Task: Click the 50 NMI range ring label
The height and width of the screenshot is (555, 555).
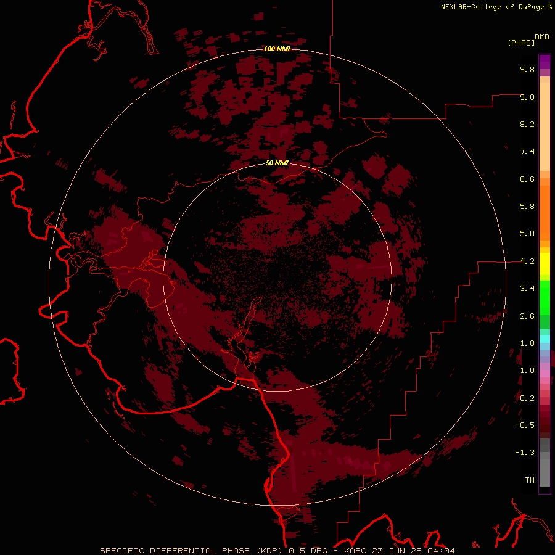Action: tap(277, 163)
